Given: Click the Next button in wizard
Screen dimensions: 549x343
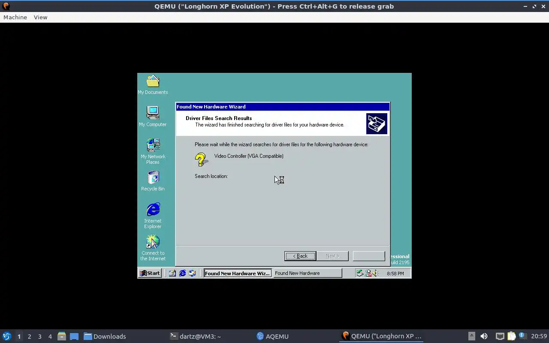Looking at the screenshot, I should click(332, 256).
